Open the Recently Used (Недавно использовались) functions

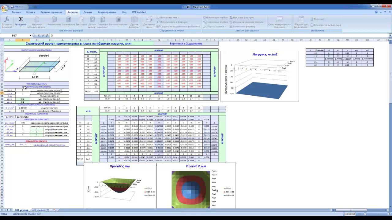(36, 22)
